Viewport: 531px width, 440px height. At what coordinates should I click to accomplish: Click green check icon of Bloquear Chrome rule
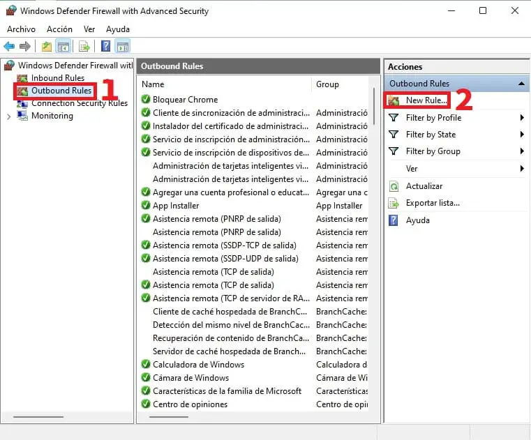pyautogui.click(x=146, y=99)
